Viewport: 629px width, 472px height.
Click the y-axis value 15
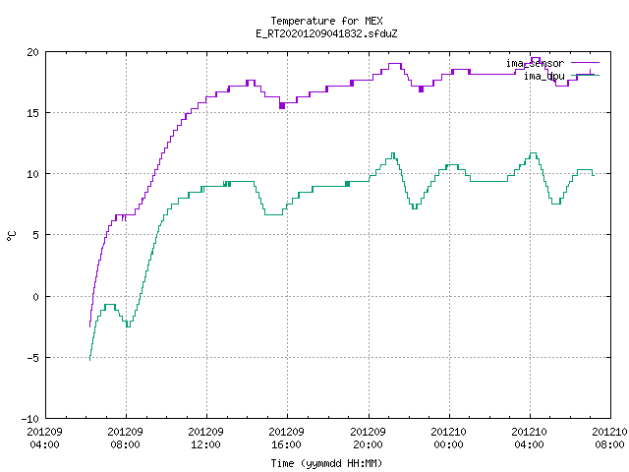(32, 113)
